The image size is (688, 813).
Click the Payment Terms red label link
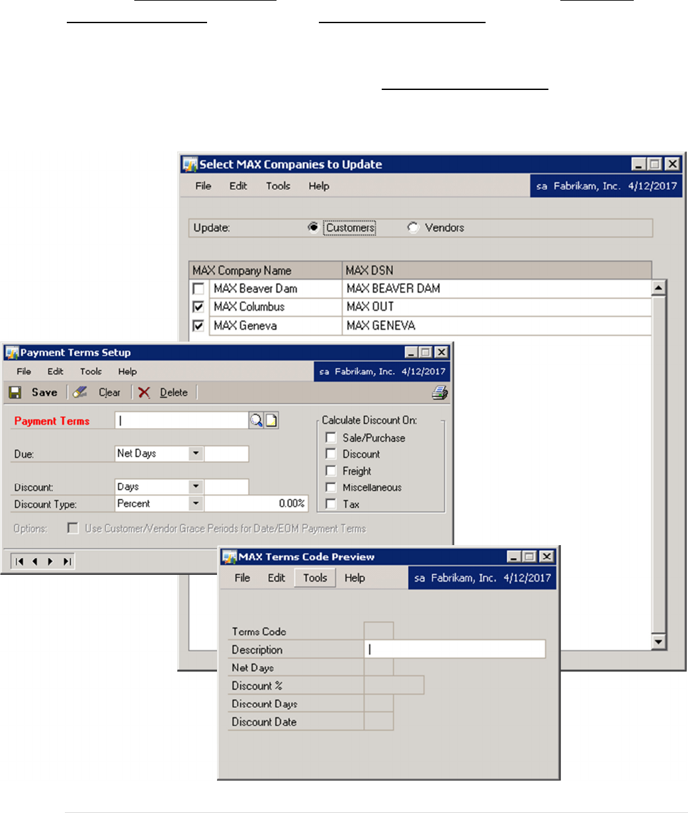[x=52, y=421]
